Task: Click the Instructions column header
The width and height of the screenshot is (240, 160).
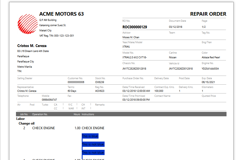Action: pos(88,114)
